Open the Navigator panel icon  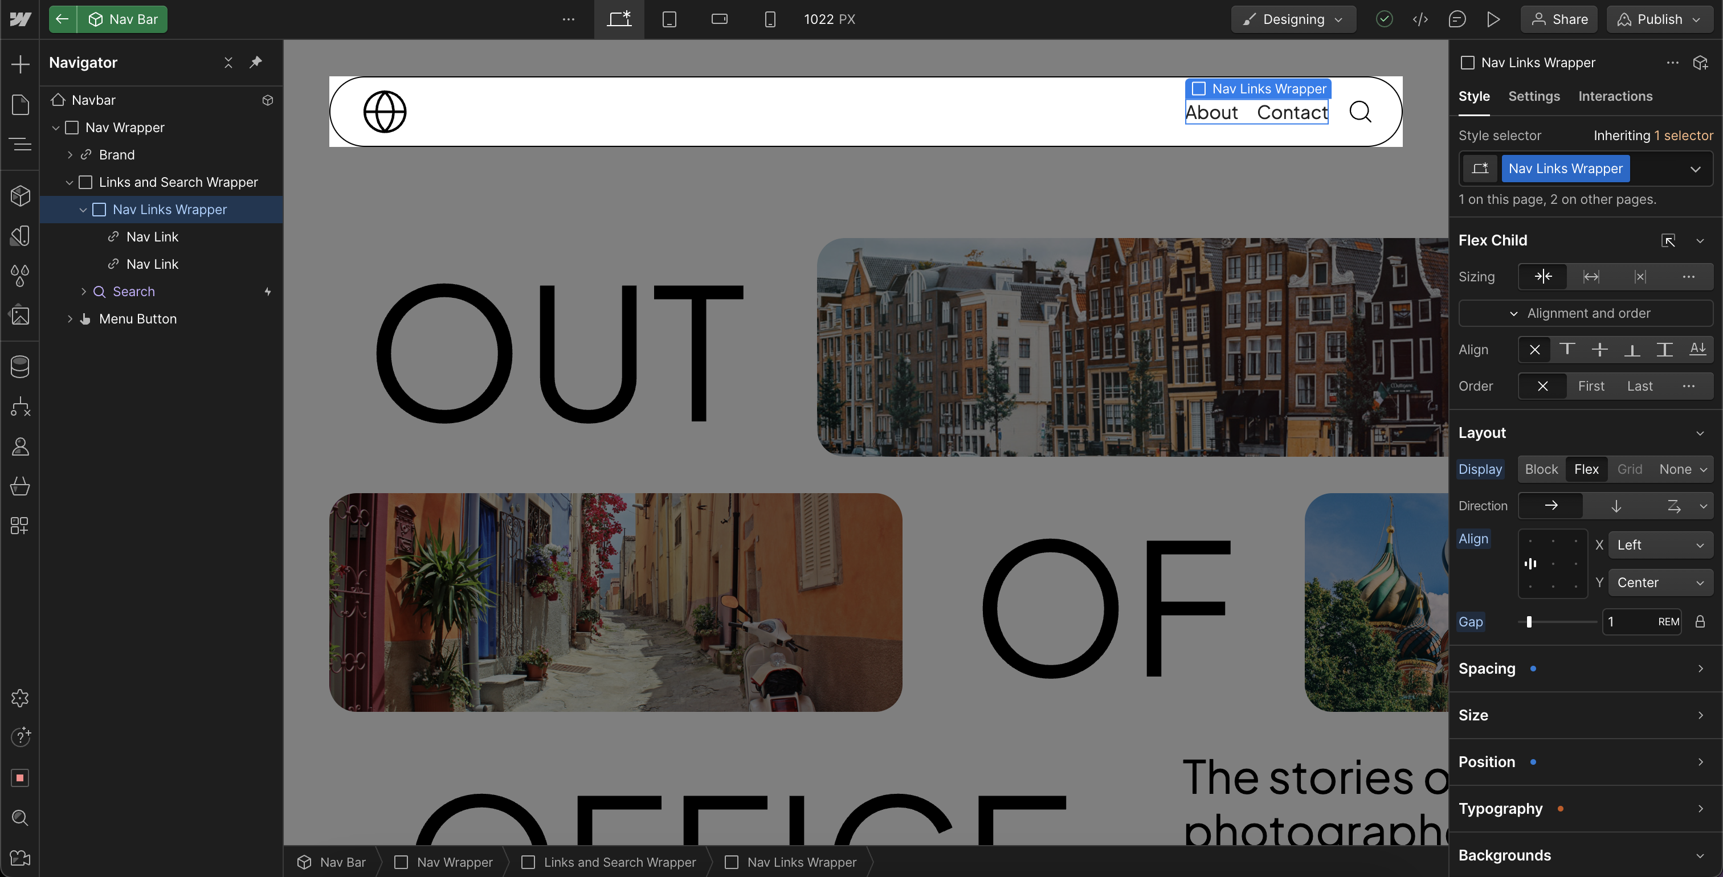click(x=20, y=144)
